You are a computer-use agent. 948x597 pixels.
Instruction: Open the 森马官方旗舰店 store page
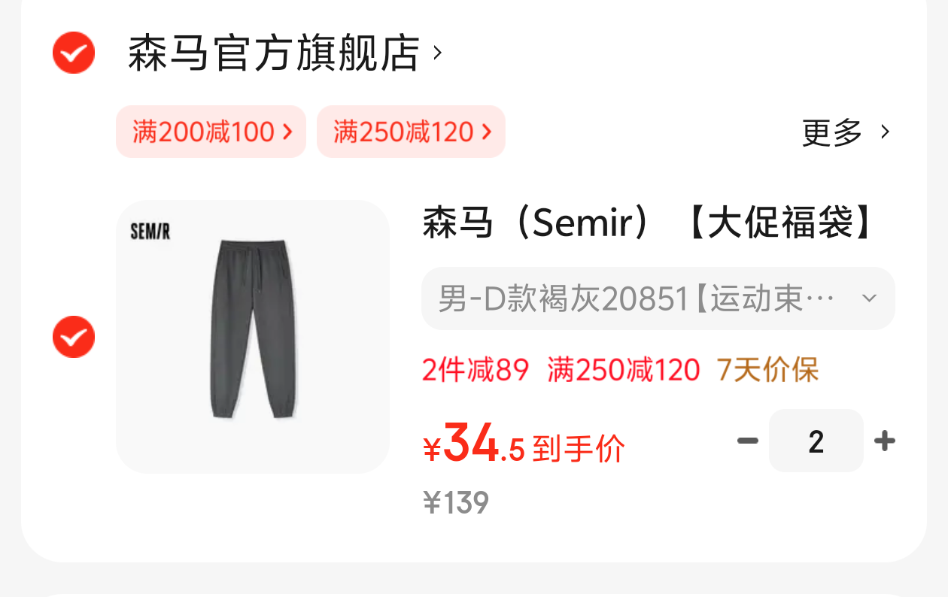coord(273,53)
